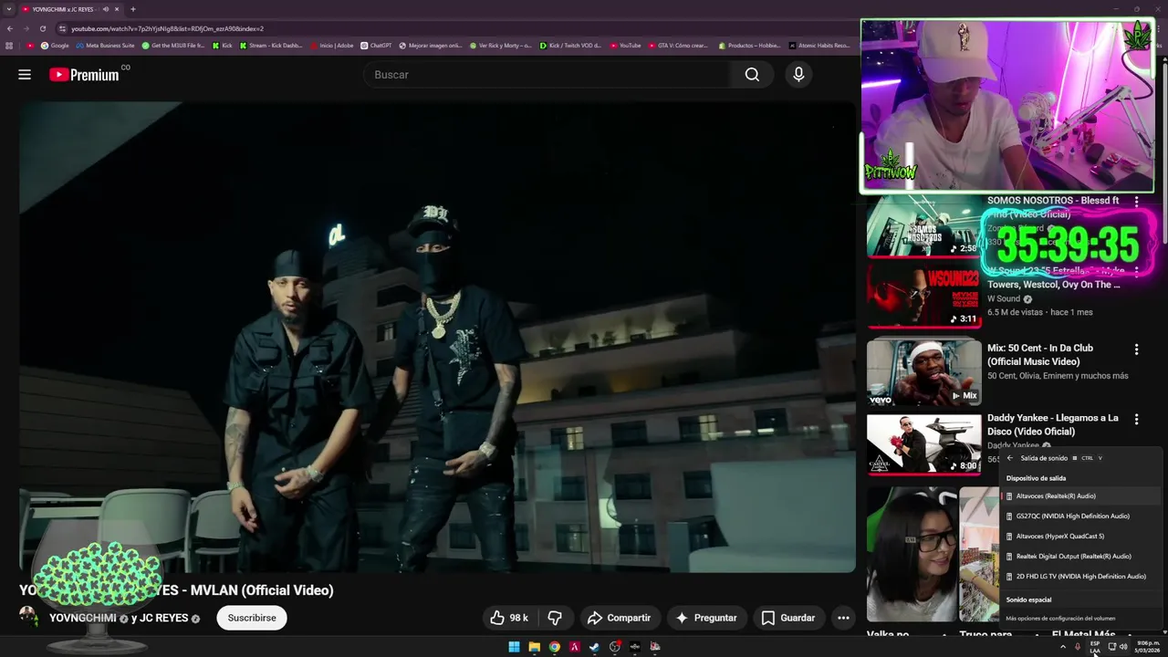Go to YouTube Premium home logo
The image size is (1168, 657).
(84, 75)
